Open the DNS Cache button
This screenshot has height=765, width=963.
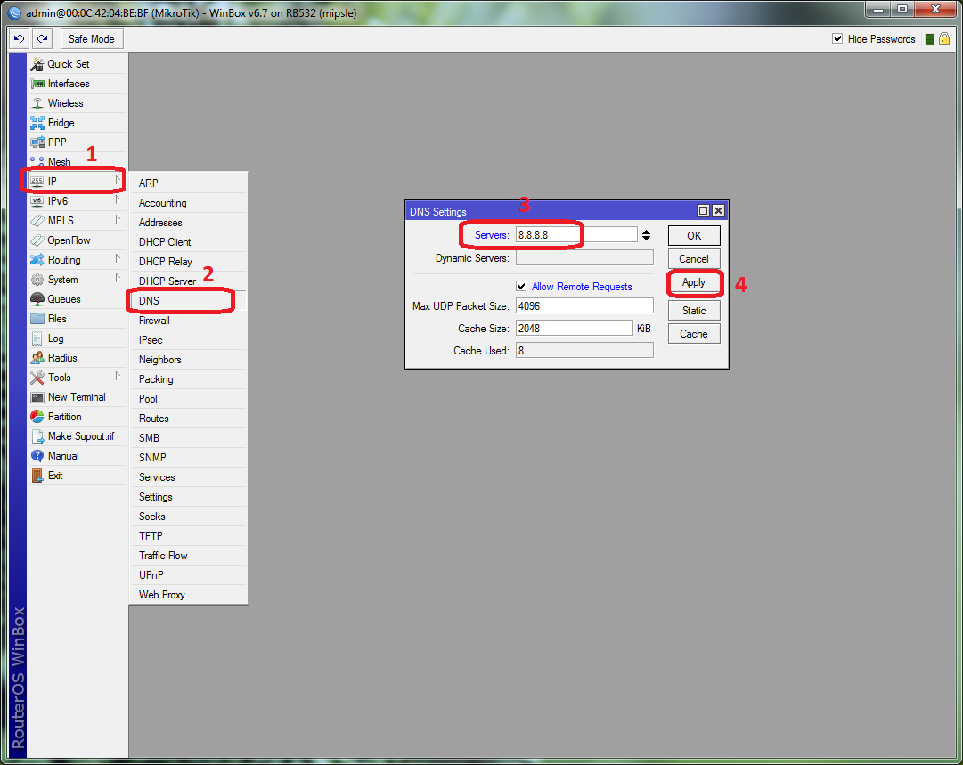tap(694, 334)
